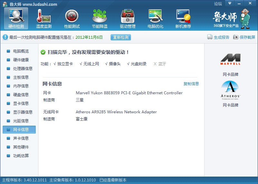Click the 已经是最新版本 status text
The height and width of the screenshot is (184, 258).
pyautogui.click(x=113, y=180)
